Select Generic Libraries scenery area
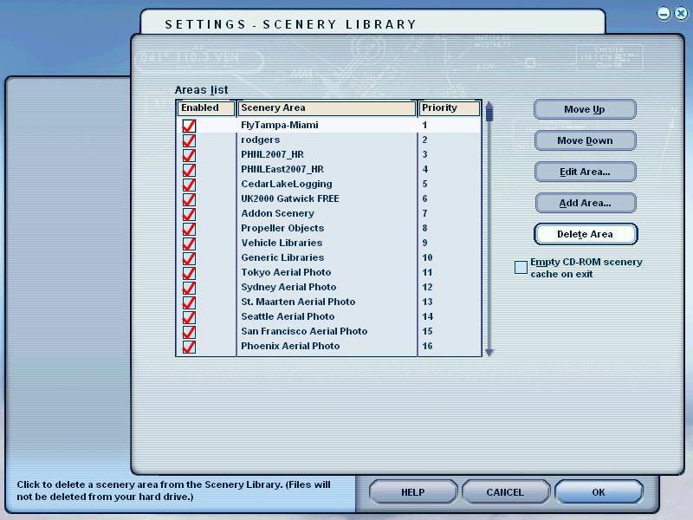 (x=282, y=257)
